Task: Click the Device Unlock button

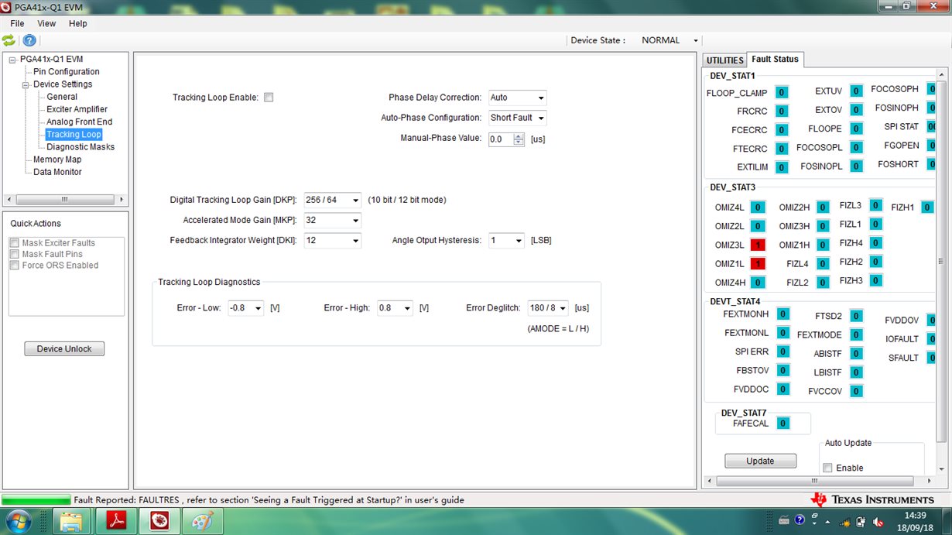Action: click(x=64, y=349)
